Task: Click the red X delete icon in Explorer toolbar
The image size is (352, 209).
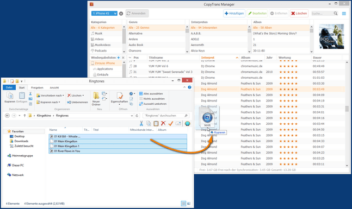Action: pos(163,123)
